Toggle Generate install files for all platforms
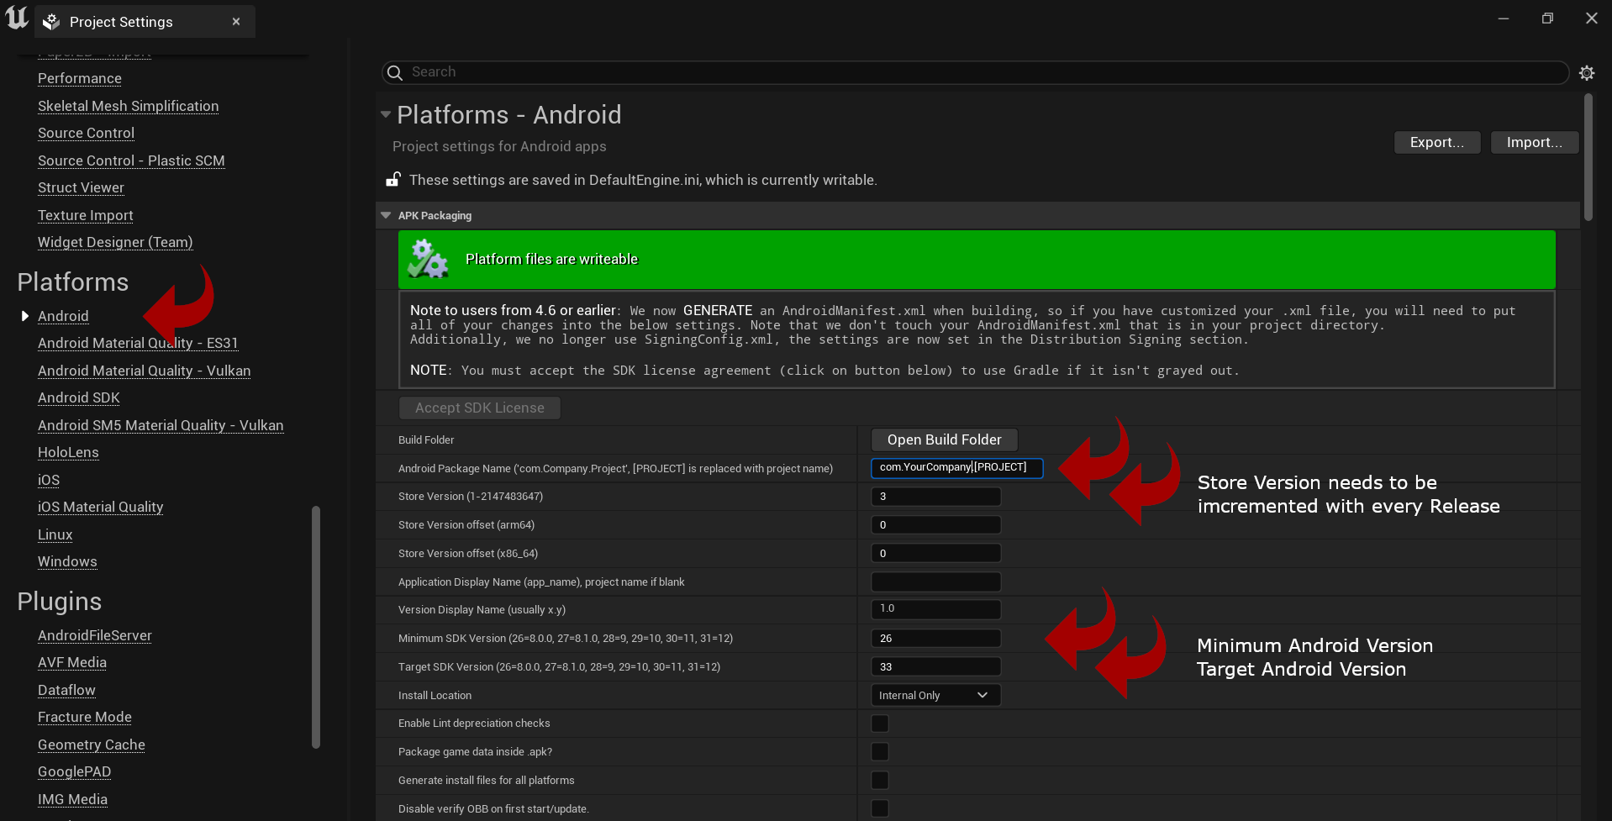This screenshot has height=821, width=1612. coord(880,781)
